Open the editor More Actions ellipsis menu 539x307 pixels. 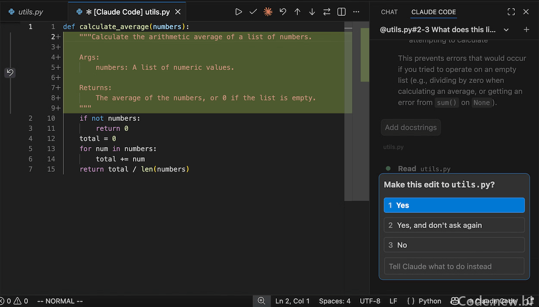[x=356, y=12]
